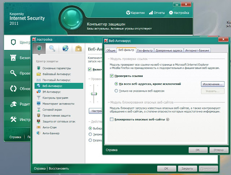Screen dimensions: 231x175
Task: Click Проактивная защита icon
Action: 39,115
